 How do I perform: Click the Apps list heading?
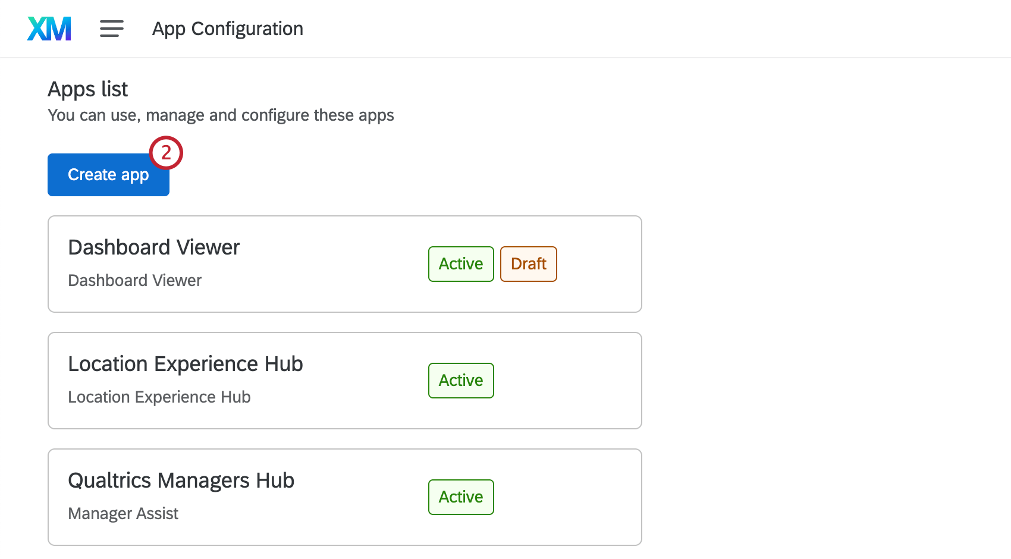point(87,89)
